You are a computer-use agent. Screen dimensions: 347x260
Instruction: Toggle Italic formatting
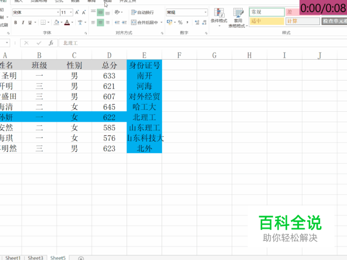[x=23, y=23]
